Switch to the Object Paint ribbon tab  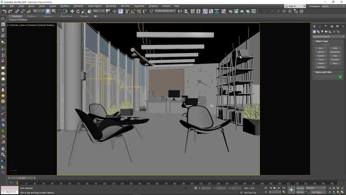point(66,16)
